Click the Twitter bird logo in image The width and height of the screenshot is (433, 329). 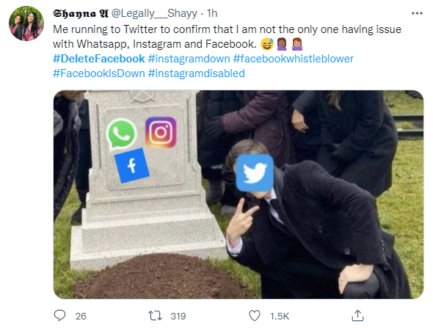pos(255,173)
